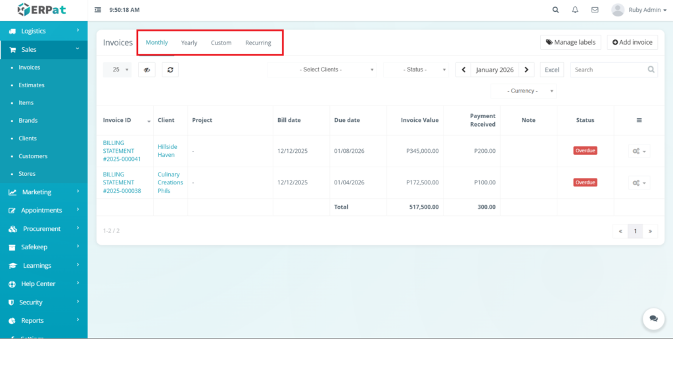Open the notifications bell icon
Image resolution: width=673 pixels, height=376 pixels.
[x=575, y=10]
